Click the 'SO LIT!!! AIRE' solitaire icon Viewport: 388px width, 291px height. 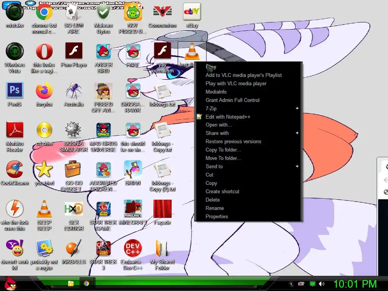click(x=74, y=13)
